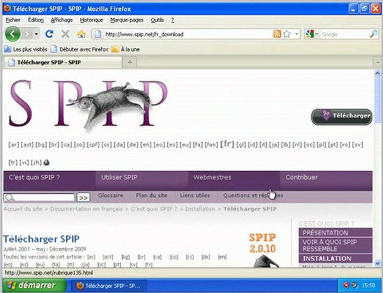Open the Plan du site link
Screen dimensions: 383x293
coord(151,195)
